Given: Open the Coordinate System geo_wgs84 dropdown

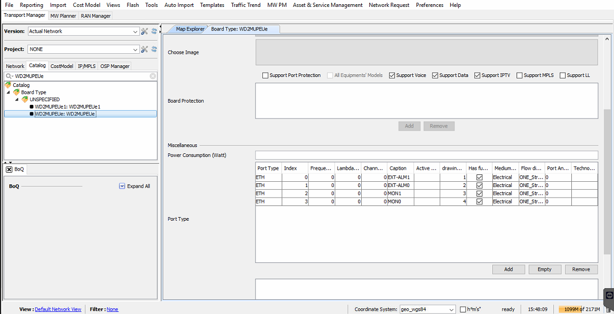Looking at the screenshot, I should 451,309.
